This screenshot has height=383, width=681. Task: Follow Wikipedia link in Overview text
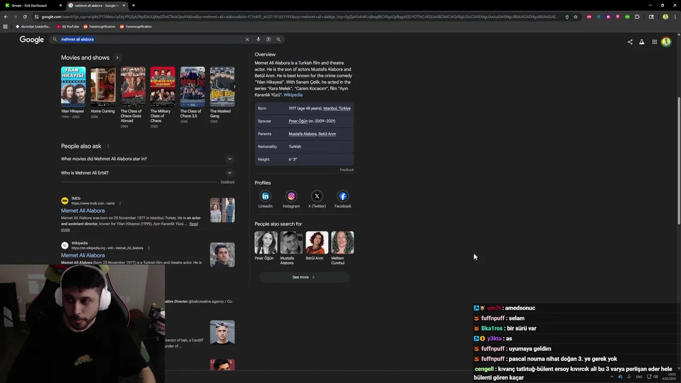293,95
